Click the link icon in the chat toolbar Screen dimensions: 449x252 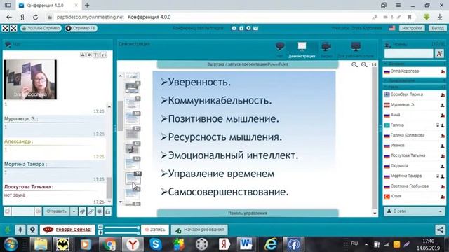[x=91, y=211]
